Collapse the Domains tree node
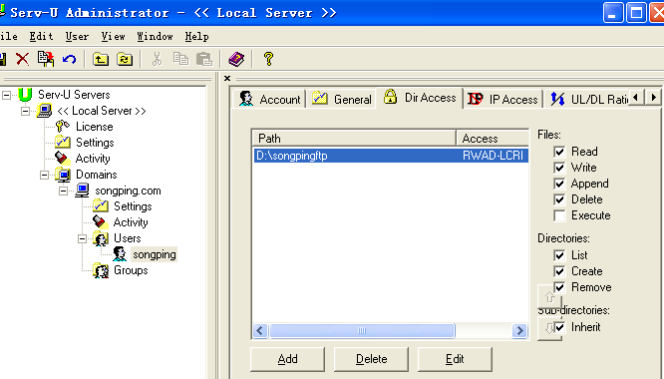664x379 pixels. (x=44, y=175)
